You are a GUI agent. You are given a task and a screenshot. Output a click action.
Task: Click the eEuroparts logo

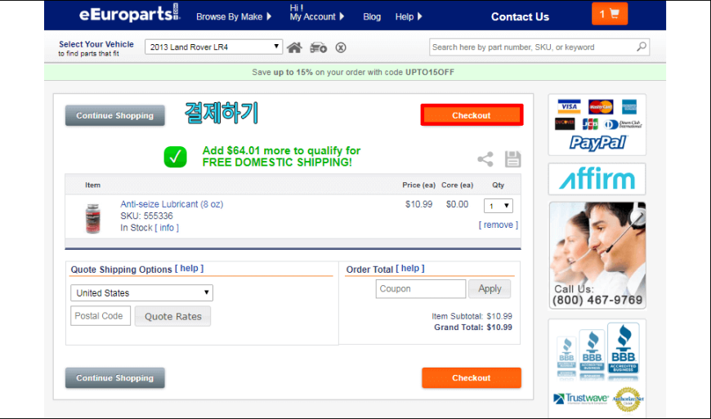click(130, 14)
